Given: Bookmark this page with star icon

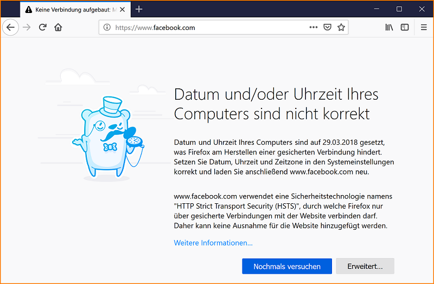Looking at the screenshot, I should pyautogui.click(x=341, y=27).
